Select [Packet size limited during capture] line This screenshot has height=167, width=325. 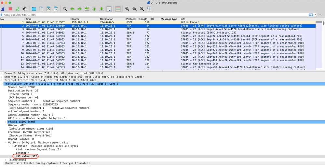[47, 163]
